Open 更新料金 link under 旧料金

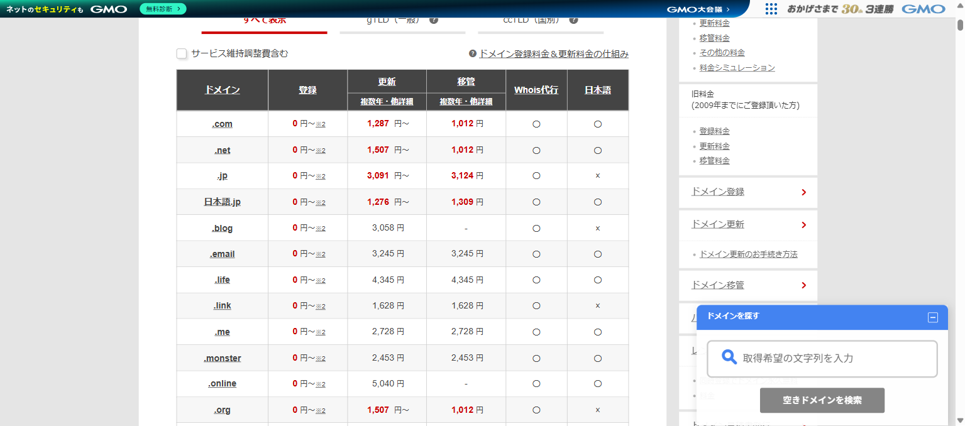(715, 146)
